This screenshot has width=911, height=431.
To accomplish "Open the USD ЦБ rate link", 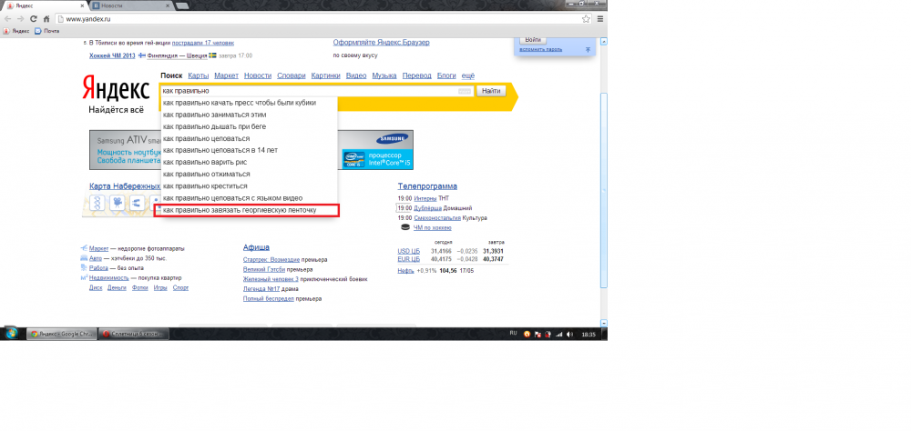I will [x=408, y=251].
